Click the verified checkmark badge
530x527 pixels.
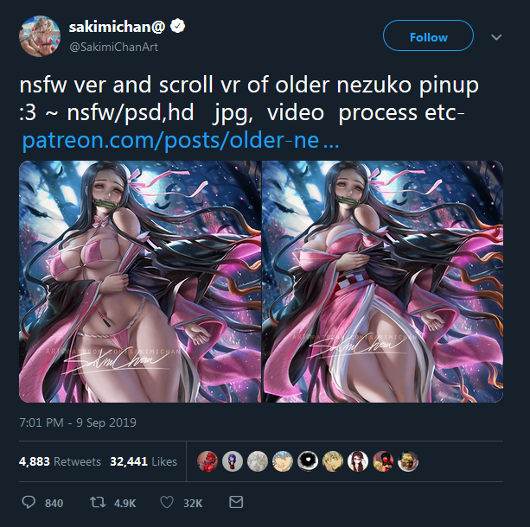[177, 26]
